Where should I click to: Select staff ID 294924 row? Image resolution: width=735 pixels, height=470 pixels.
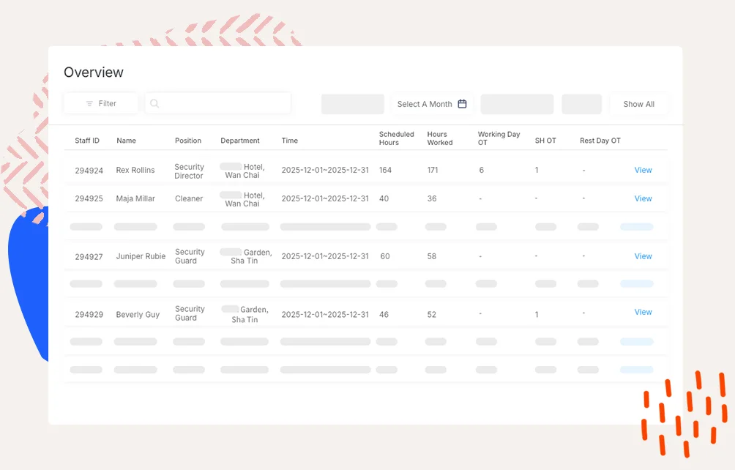pos(89,171)
